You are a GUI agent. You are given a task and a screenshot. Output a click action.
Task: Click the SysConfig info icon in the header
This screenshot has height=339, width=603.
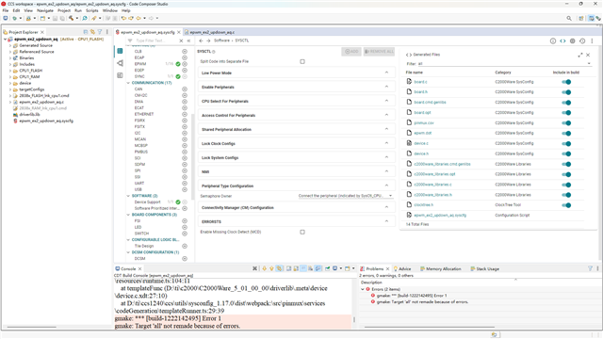tap(553, 40)
